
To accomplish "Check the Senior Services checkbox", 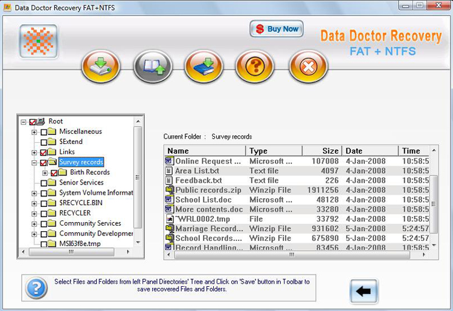I will tap(43, 183).
